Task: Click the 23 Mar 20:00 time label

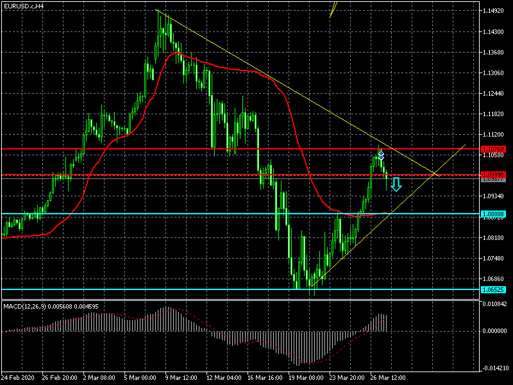Action: tap(347, 378)
